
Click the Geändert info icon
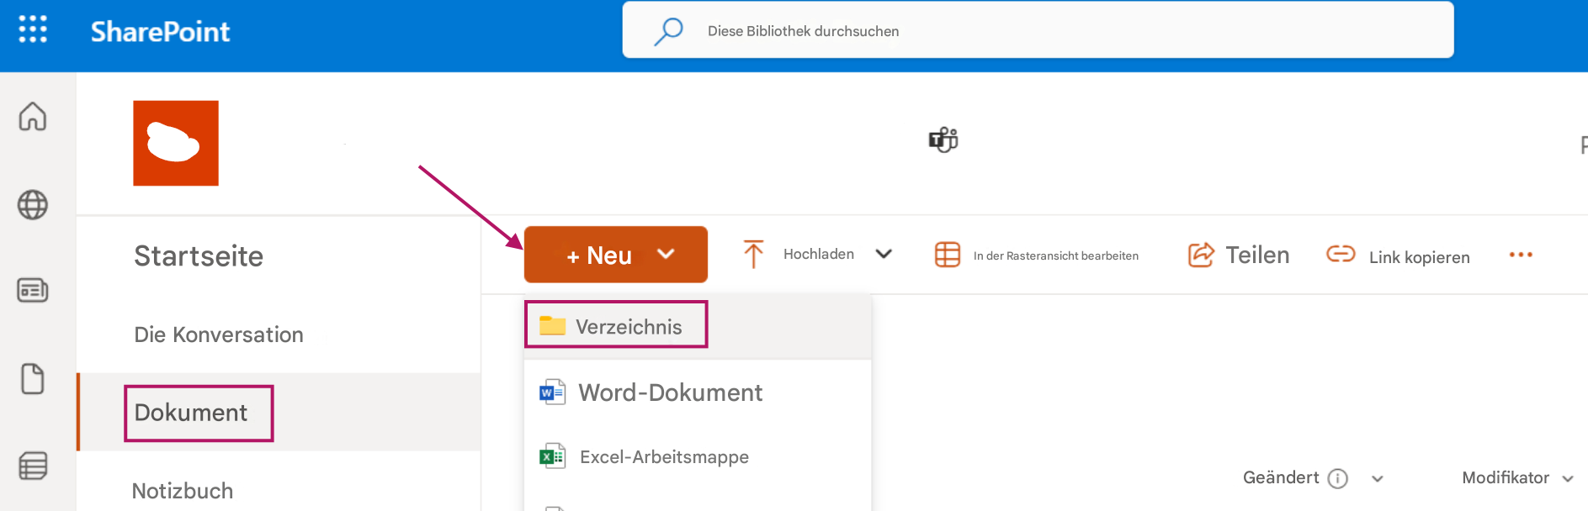point(1338,478)
